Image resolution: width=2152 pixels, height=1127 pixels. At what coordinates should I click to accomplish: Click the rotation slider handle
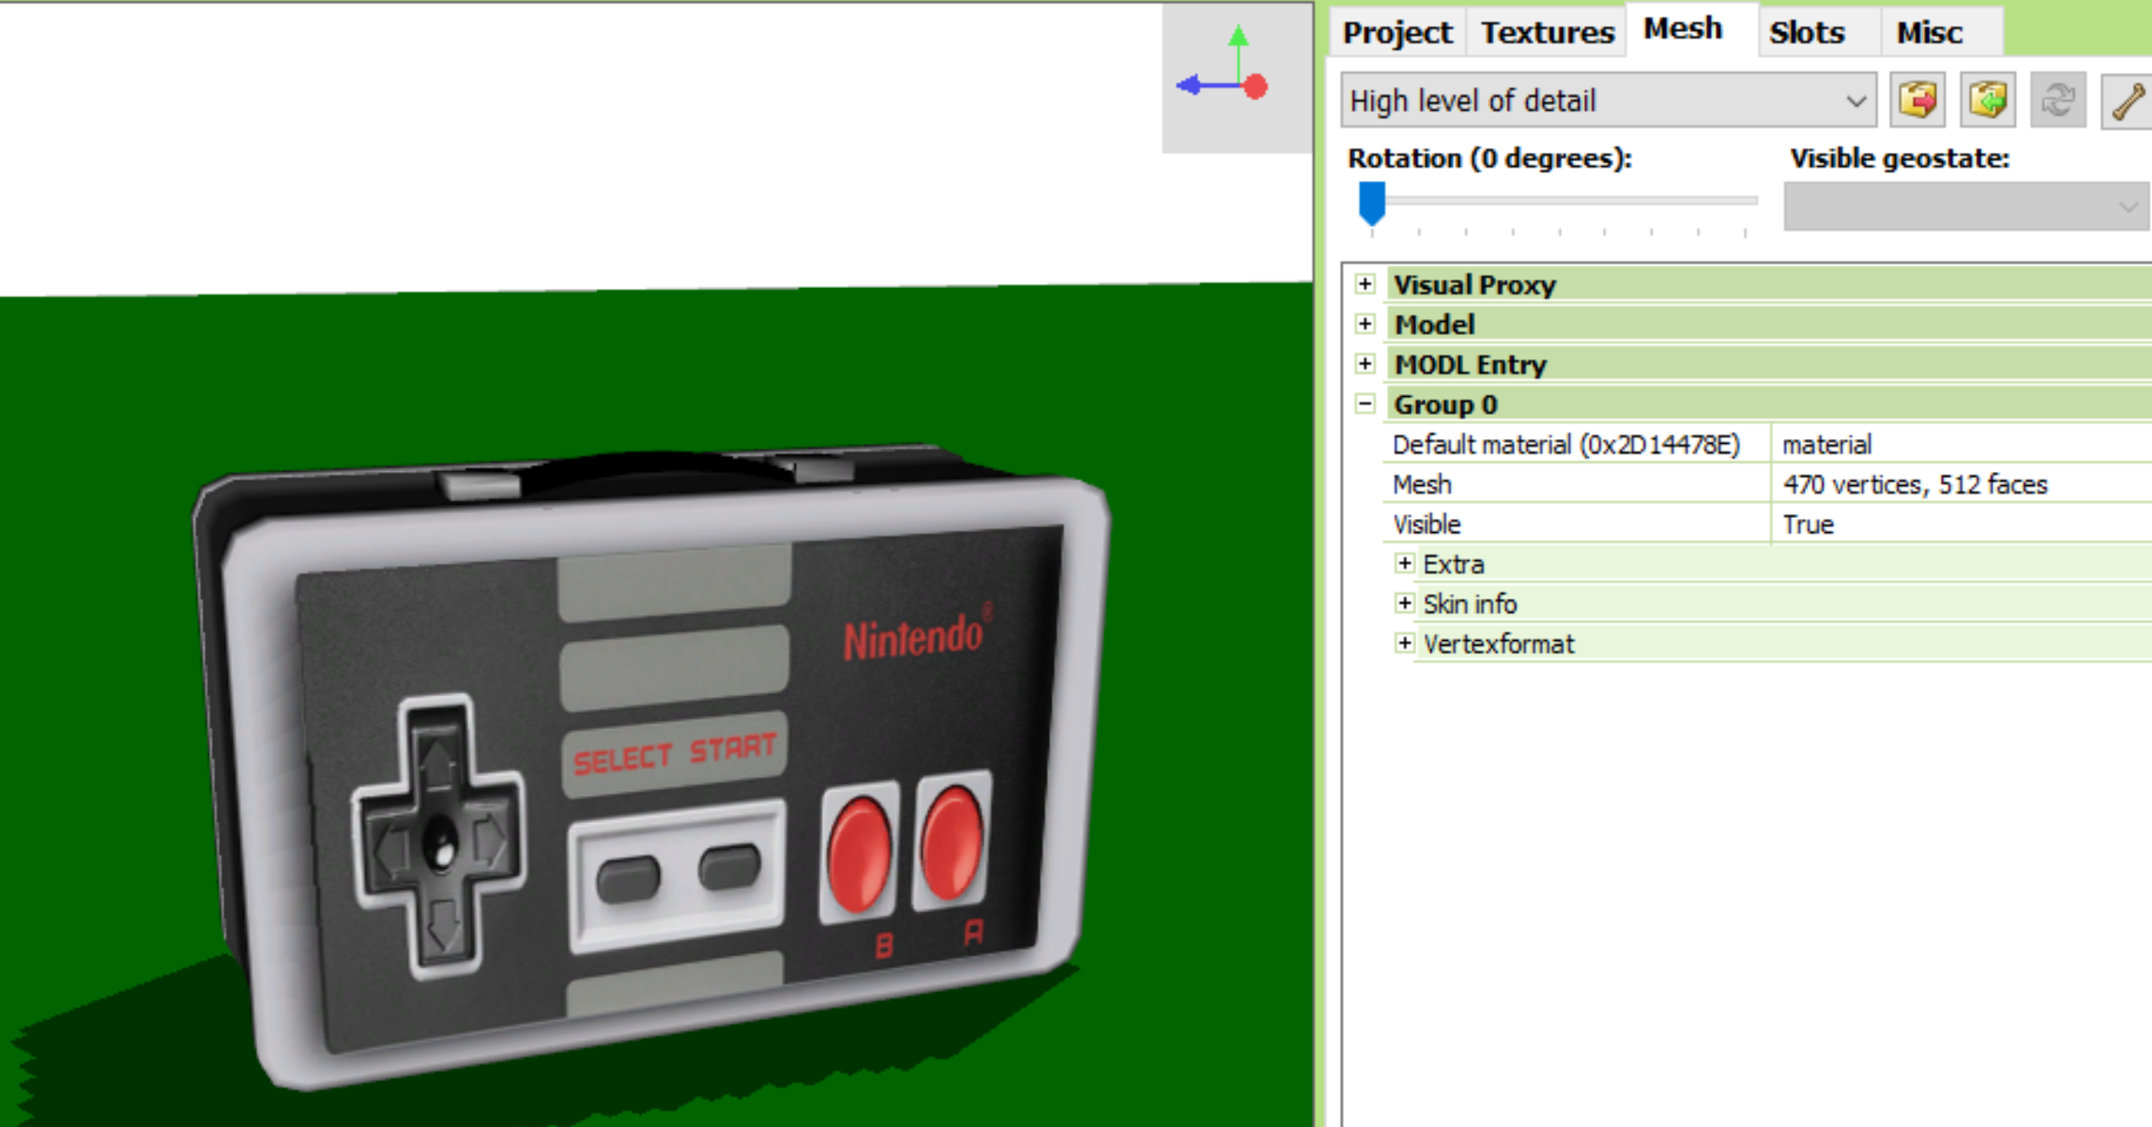pyautogui.click(x=1372, y=203)
